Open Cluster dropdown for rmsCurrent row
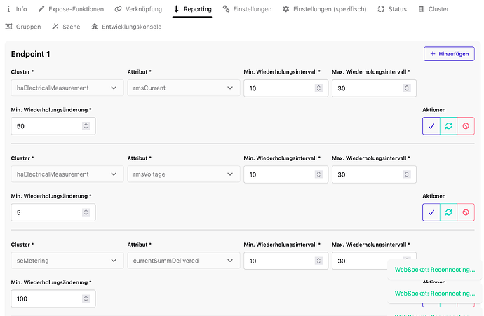 (x=67, y=88)
